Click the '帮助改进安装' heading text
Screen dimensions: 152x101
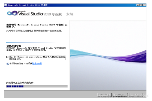click(x=14, y=46)
